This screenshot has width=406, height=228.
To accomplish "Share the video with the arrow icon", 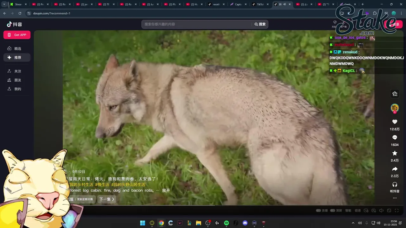I will [x=395, y=169].
